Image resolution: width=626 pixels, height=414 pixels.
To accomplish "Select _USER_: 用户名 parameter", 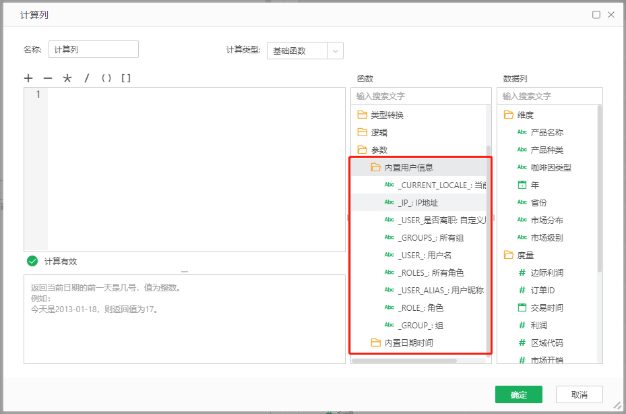I will point(418,256).
